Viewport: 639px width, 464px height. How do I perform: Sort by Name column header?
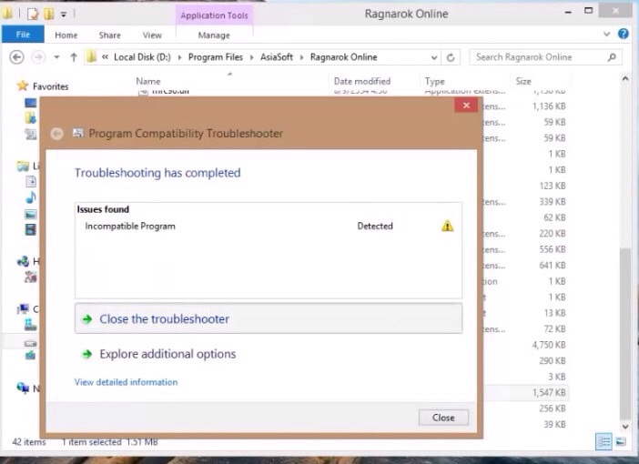[x=148, y=81]
